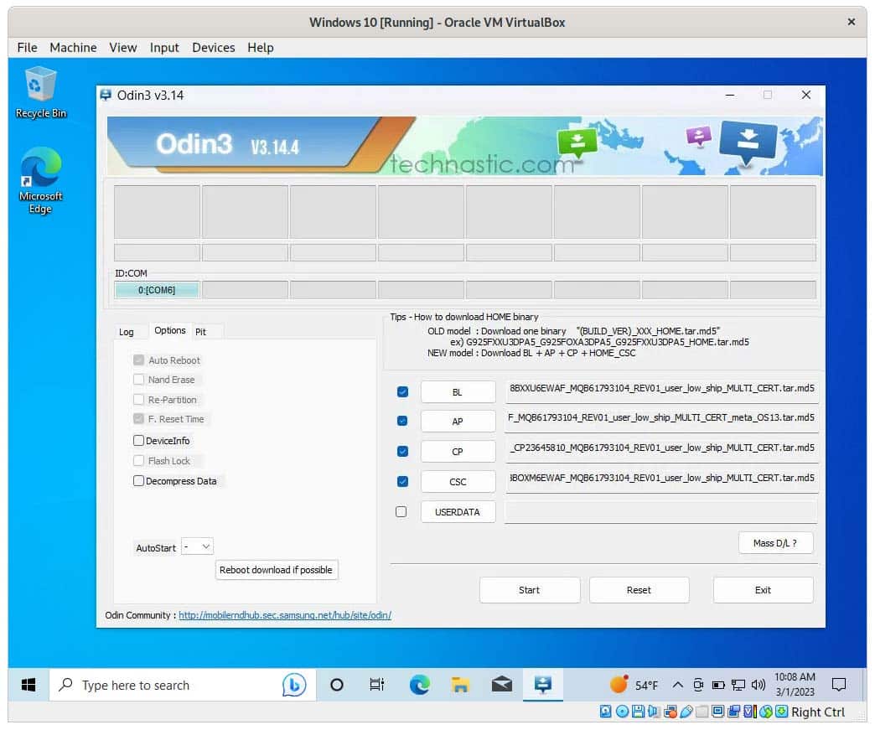
Task: Click VirtualBox display status icon
Action: coord(718,712)
